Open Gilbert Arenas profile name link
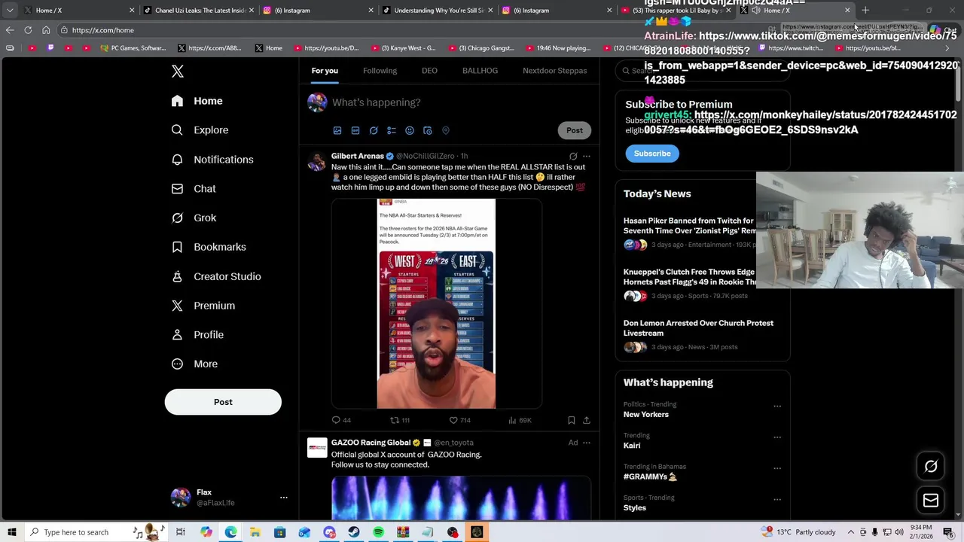Viewport: 964px width, 542px height. point(358,157)
